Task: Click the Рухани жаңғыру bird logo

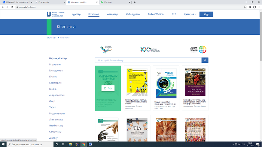Action: tap(106, 49)
